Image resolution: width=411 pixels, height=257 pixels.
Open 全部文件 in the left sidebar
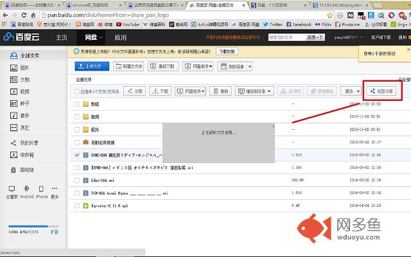pos(25,56)
